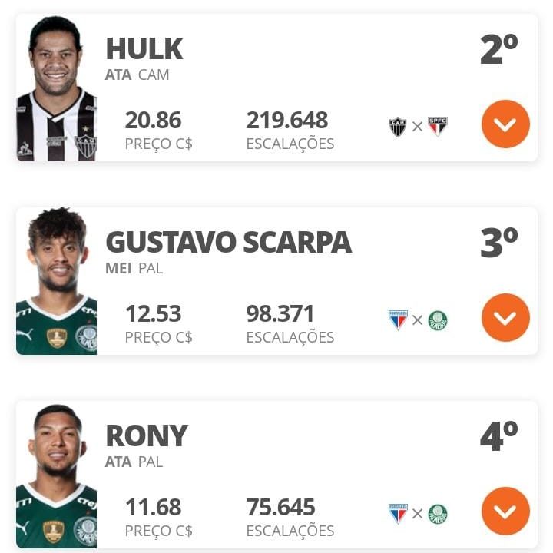Open Gustavo Scarpa's player photo
553x553 pixels.
click(56, 281)
